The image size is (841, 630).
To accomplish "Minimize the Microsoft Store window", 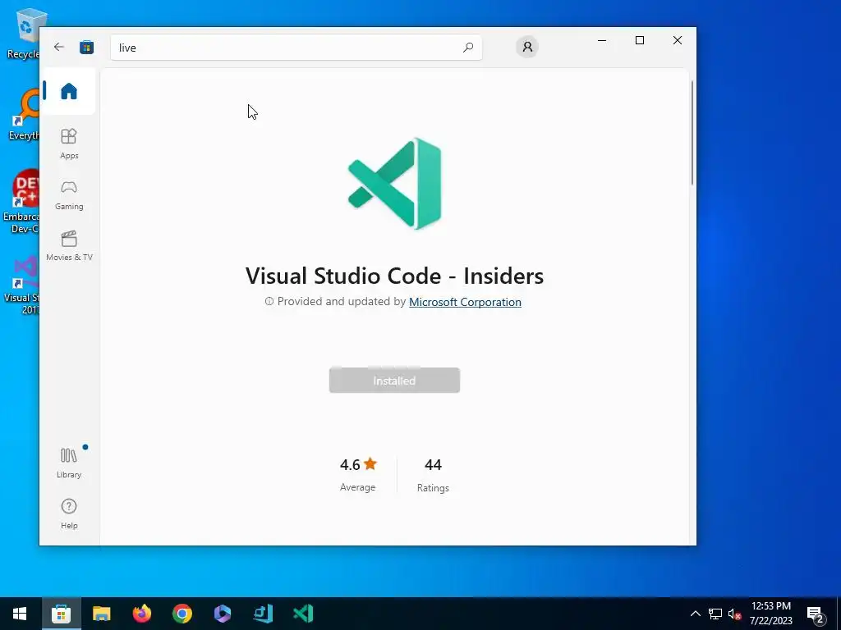I will (x=602, y=40).
